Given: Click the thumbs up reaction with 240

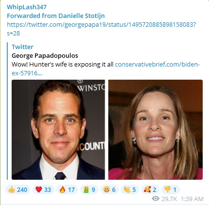Looking at the screenshot, I should (18, 189).
